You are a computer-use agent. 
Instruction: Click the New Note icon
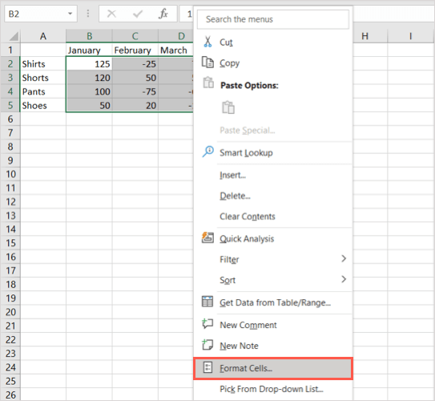pos(207,345)
